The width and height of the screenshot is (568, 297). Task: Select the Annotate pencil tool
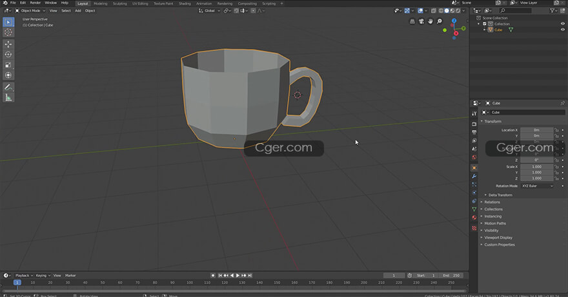click(8, 87)
